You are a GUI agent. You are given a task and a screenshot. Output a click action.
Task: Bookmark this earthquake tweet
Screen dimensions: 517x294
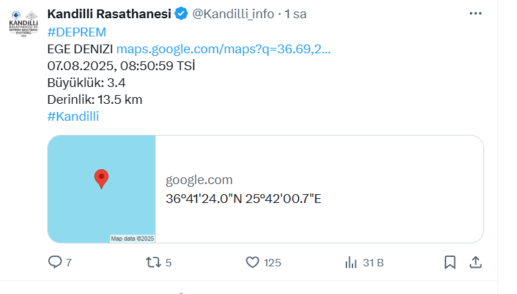pos(450,263)
